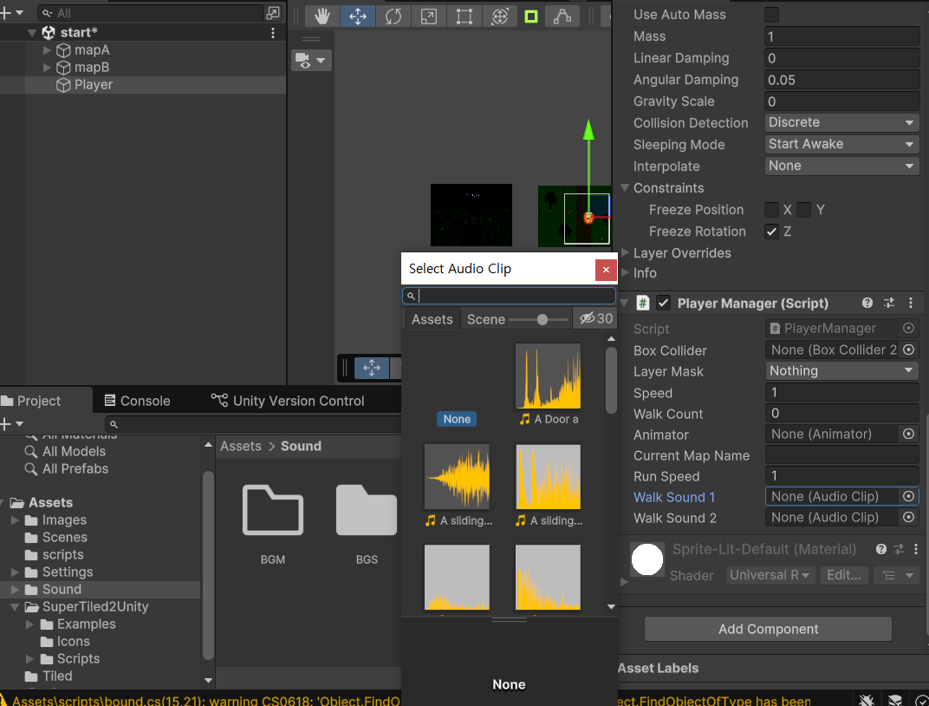The height and width of the screenshot is (706, 929).
Task: Click the material Edit button
Action: 844,575
